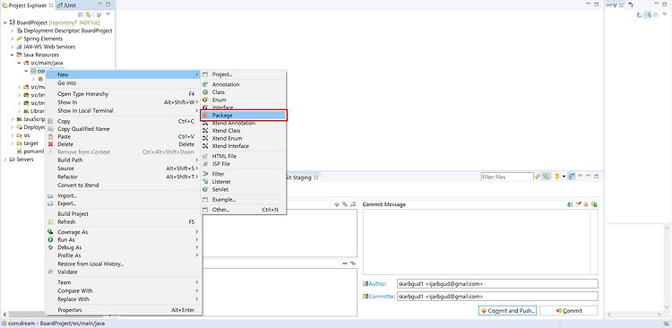Toggle Link with Editor in Git Staging toolbar
The height and width of the screenshot is (328, 672).
(546, 177)
